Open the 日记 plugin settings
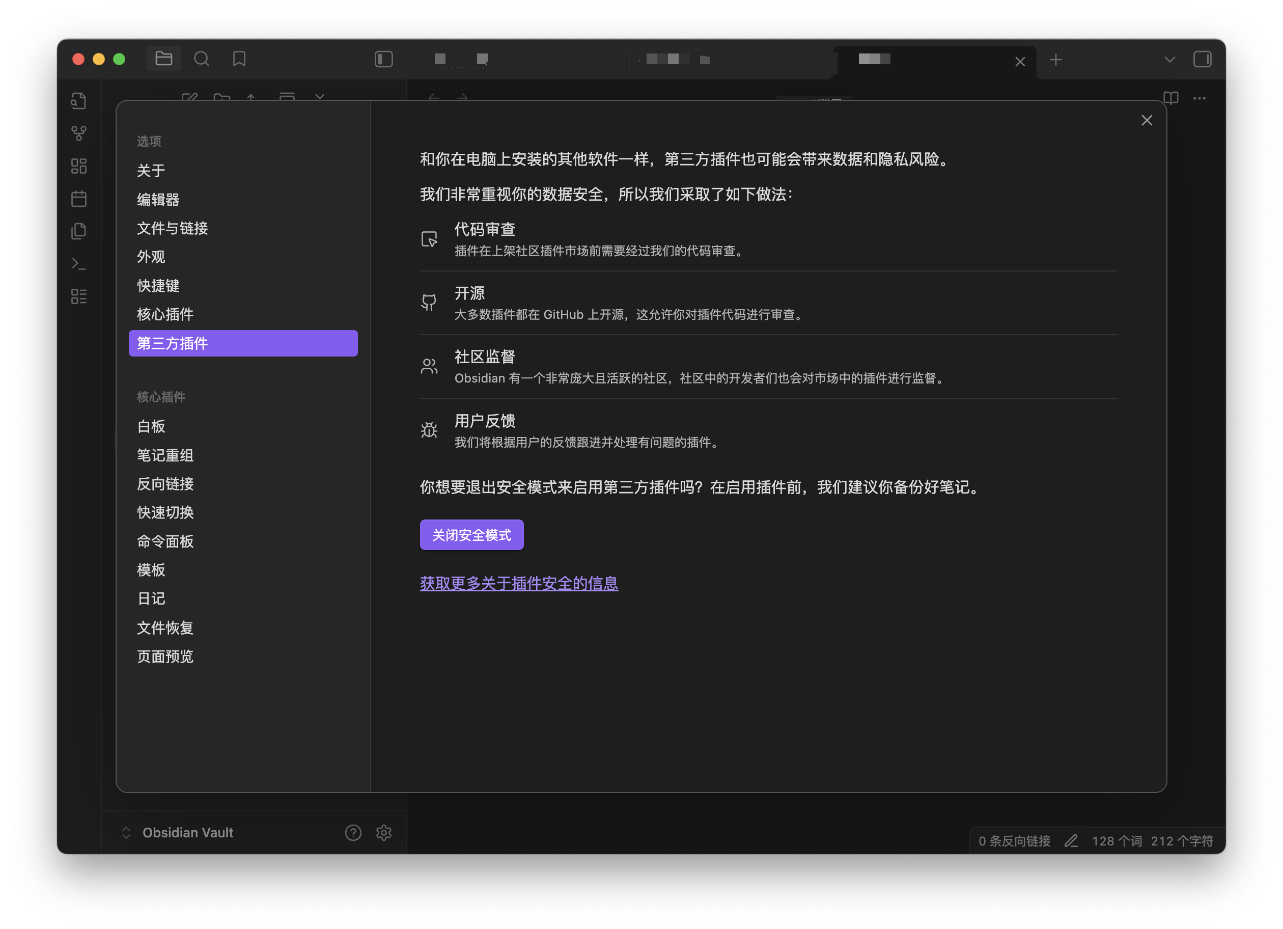 243,598
